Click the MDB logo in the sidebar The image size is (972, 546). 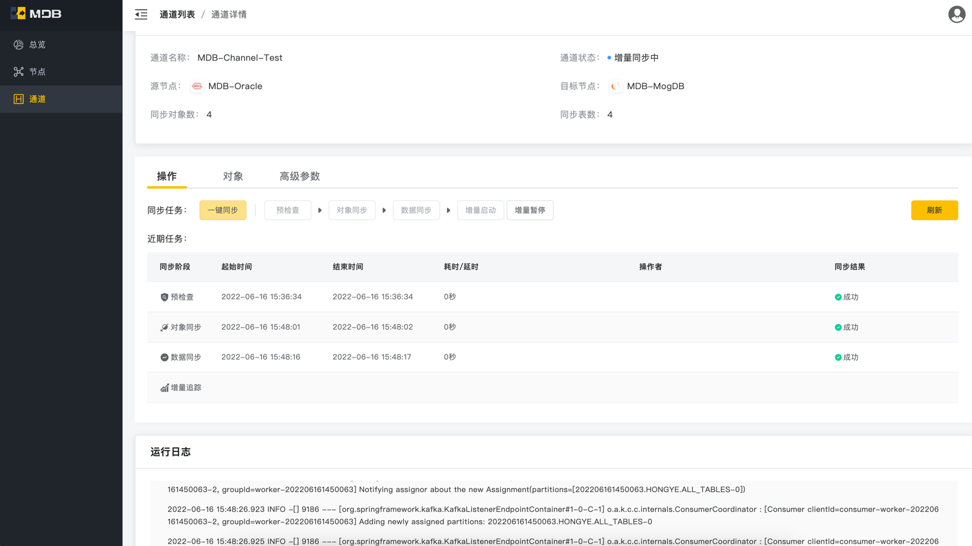tap(36, 14)
